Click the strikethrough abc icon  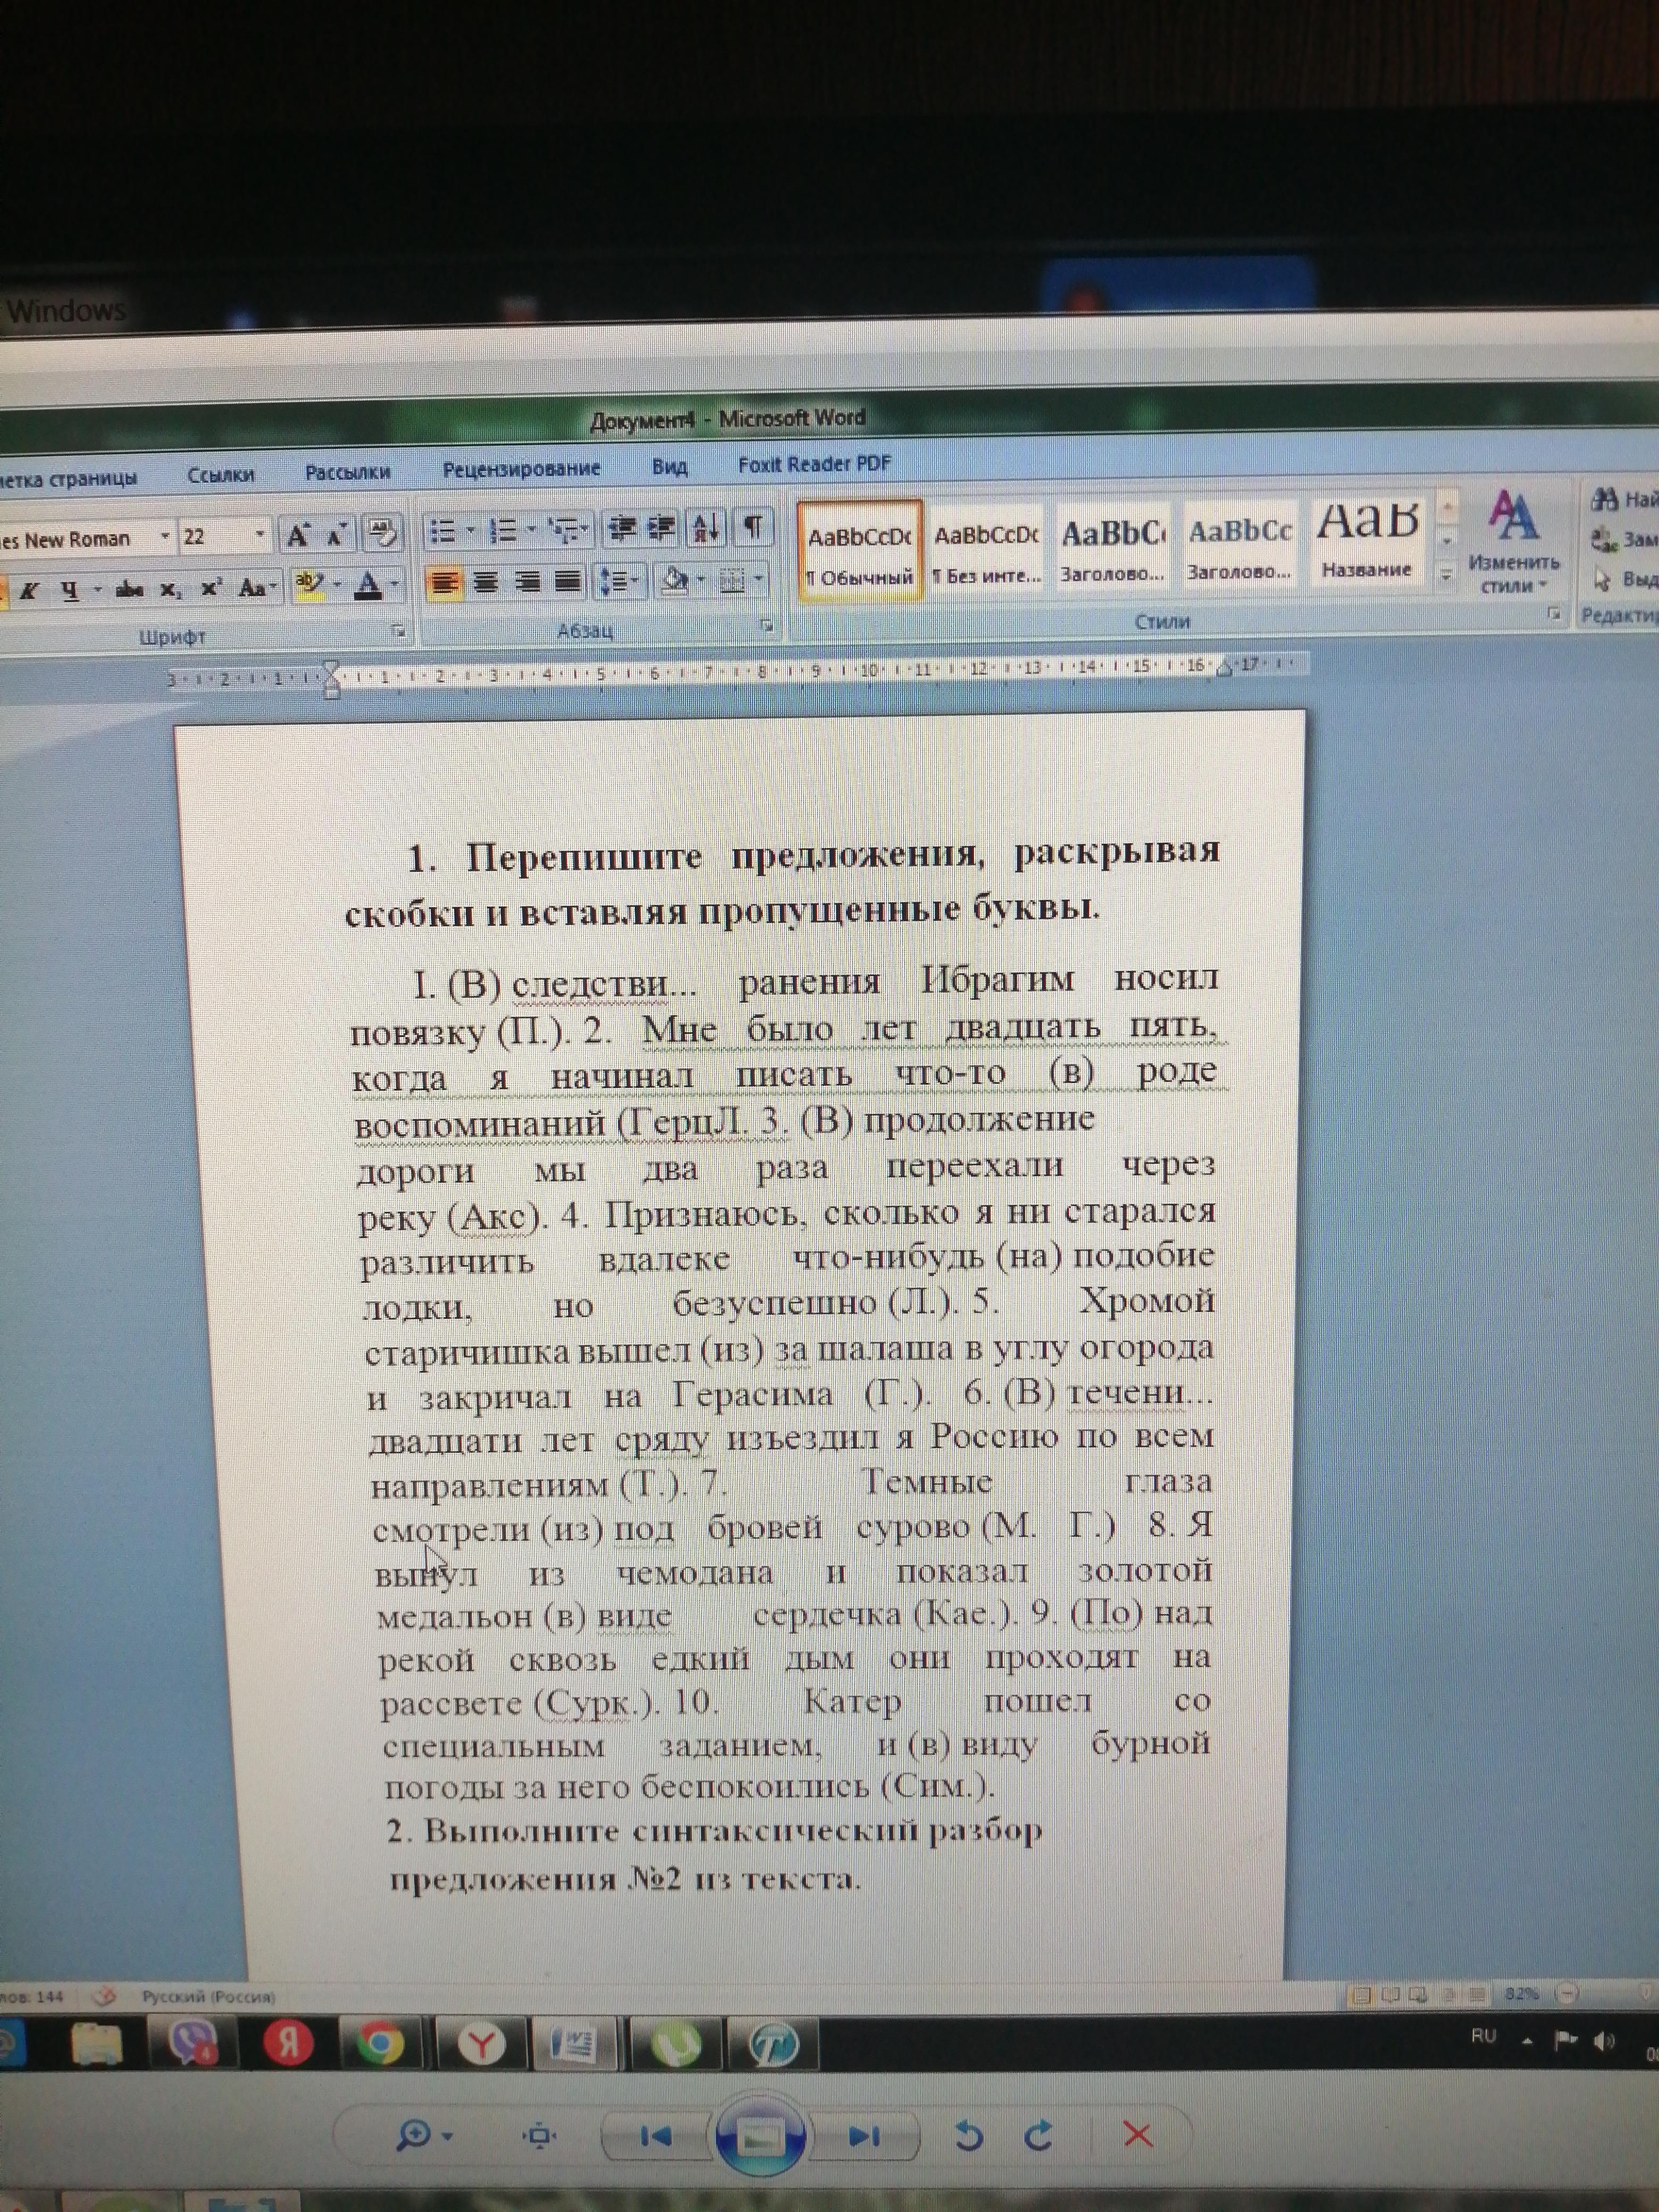coord(129,590)
